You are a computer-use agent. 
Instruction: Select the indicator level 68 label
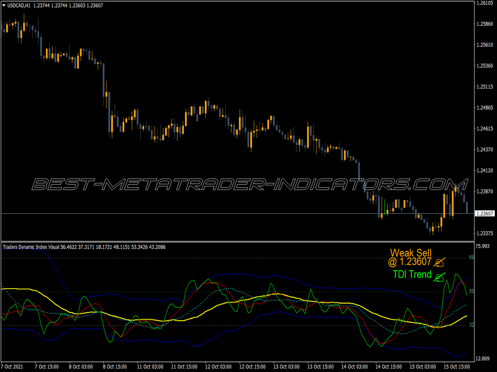[472, 257]
